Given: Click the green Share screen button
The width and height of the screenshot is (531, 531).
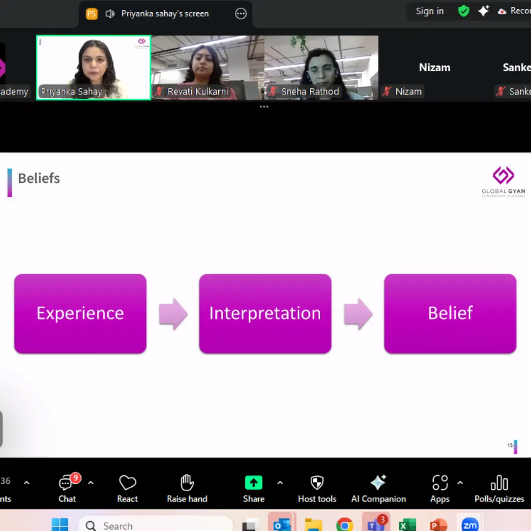Looking at the screenshot, I should [254, 483].
